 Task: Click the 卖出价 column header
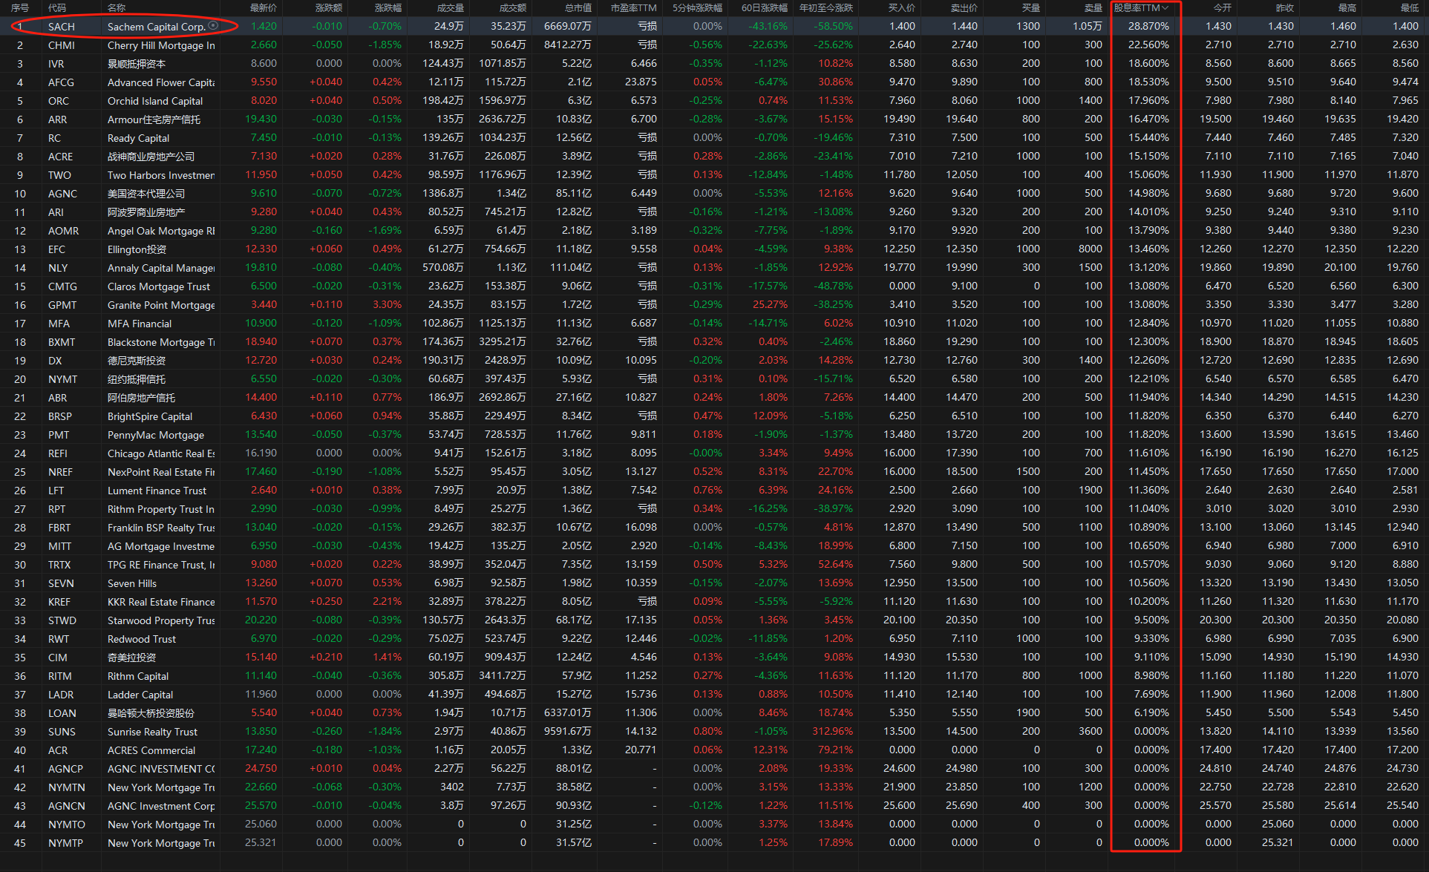tap(964, 8)
